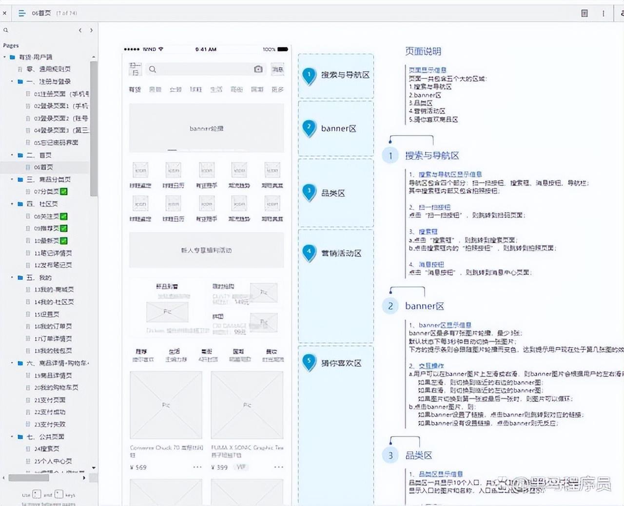Image resolution: width=624 pixels, height=506 pixels.
Task: Open page 零、通用规则页
Action: click(48, 69)
